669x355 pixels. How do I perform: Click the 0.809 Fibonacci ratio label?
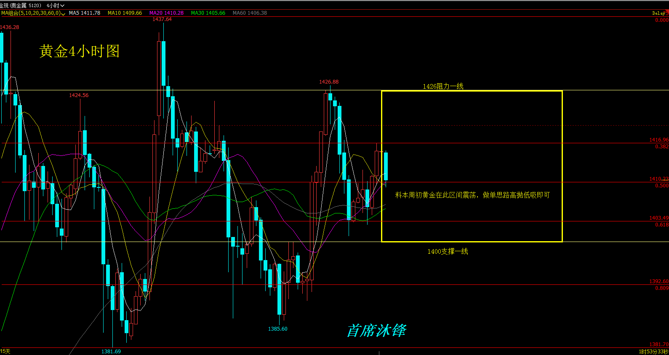[662, 288]
